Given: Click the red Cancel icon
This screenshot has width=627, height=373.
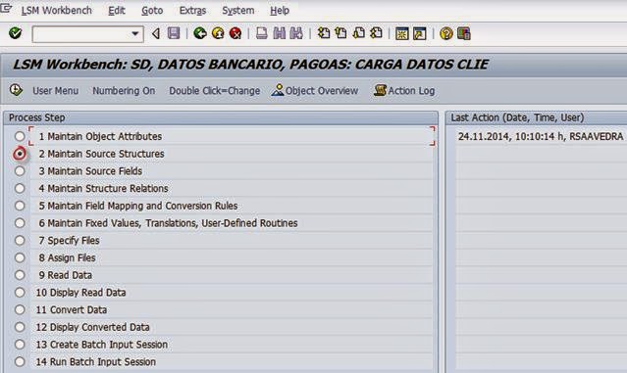Looking at the screenshot, I should [x=235, y=33].
